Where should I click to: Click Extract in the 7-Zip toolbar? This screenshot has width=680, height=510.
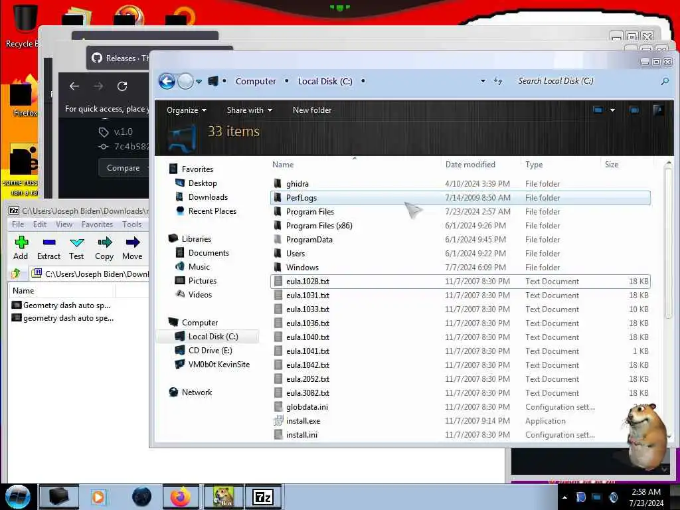(x=48, y=248)
